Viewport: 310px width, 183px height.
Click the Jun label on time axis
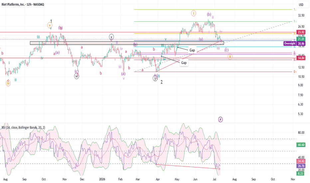click(x=195, y=179)
